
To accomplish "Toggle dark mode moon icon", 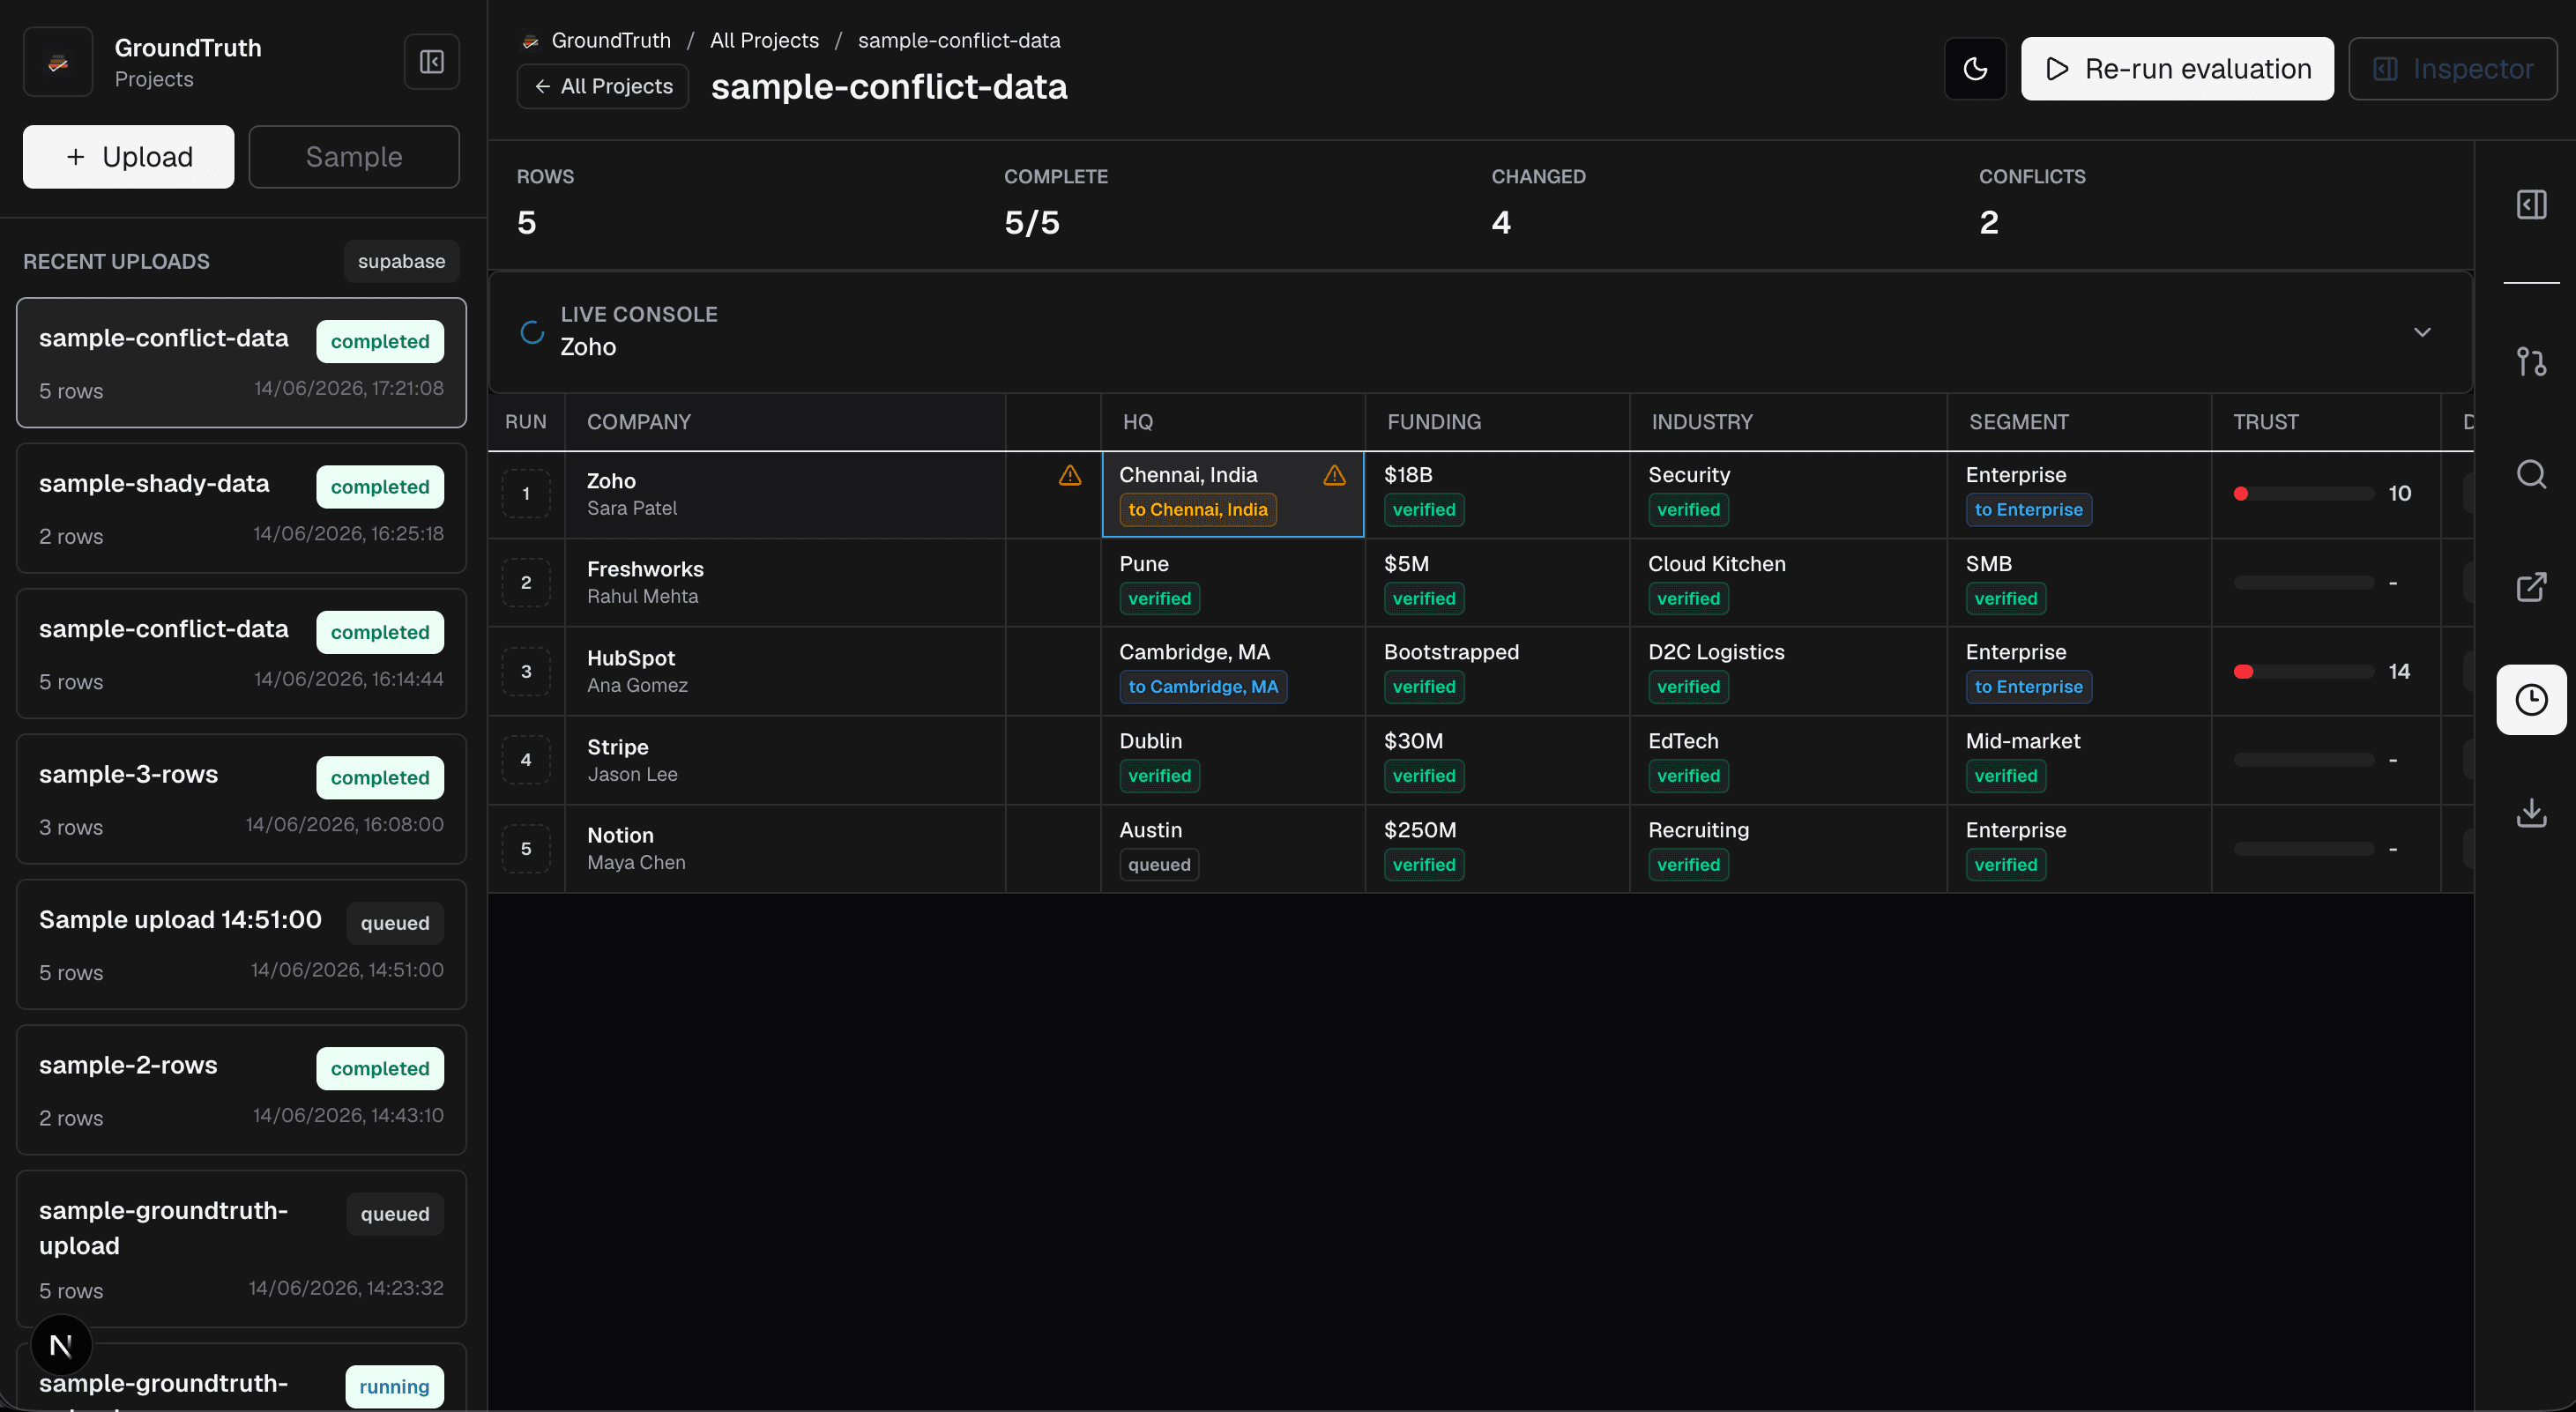I will (x=1975, y=69).
